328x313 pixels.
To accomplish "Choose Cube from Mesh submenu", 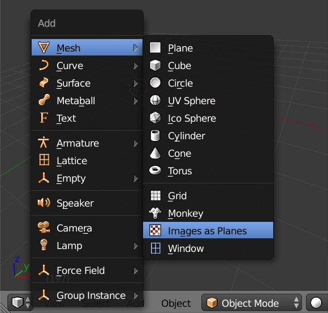I will click(208, 66).
